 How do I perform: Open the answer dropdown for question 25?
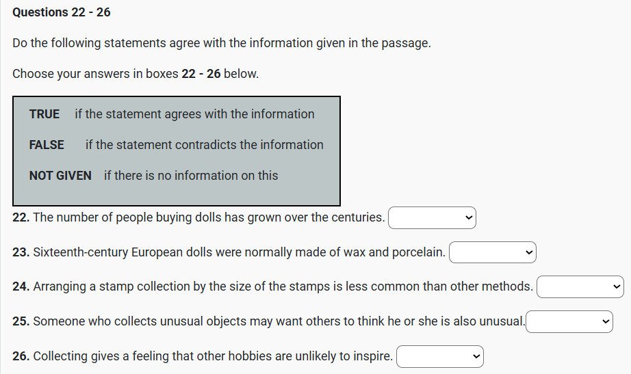(x=569, y=321)
